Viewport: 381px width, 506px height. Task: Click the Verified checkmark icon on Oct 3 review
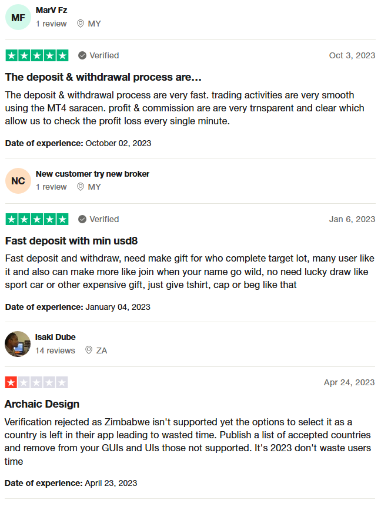click(x=82, y=55)
